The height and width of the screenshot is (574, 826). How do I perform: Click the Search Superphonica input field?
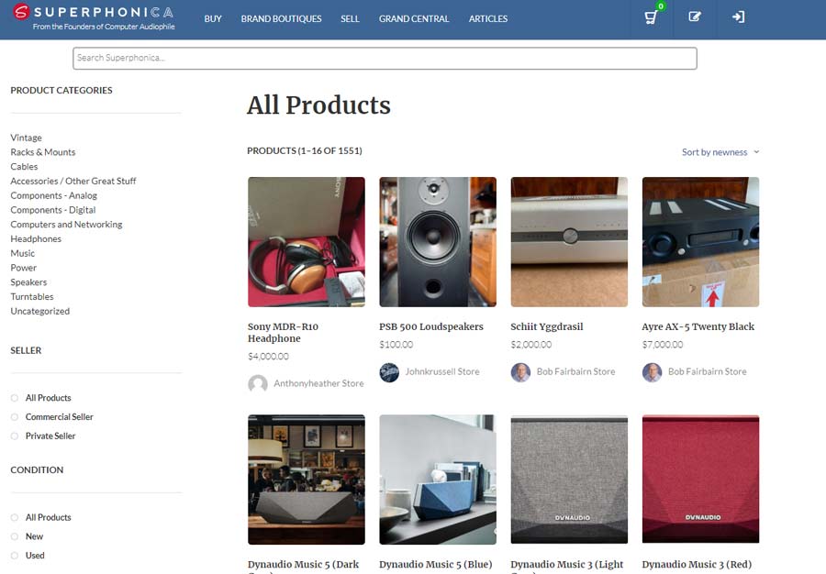point(385,59)
